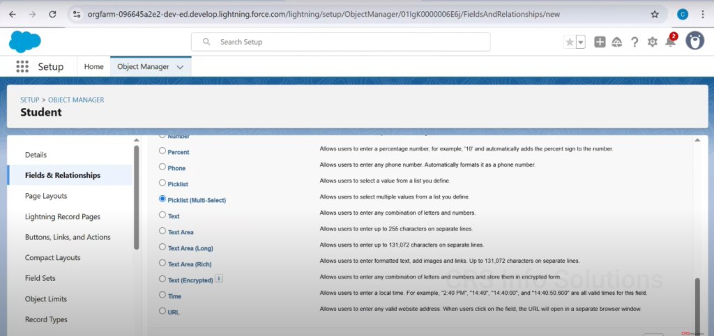
Task: Click the scroll up arrow of field list
Action: pos(697,140)
